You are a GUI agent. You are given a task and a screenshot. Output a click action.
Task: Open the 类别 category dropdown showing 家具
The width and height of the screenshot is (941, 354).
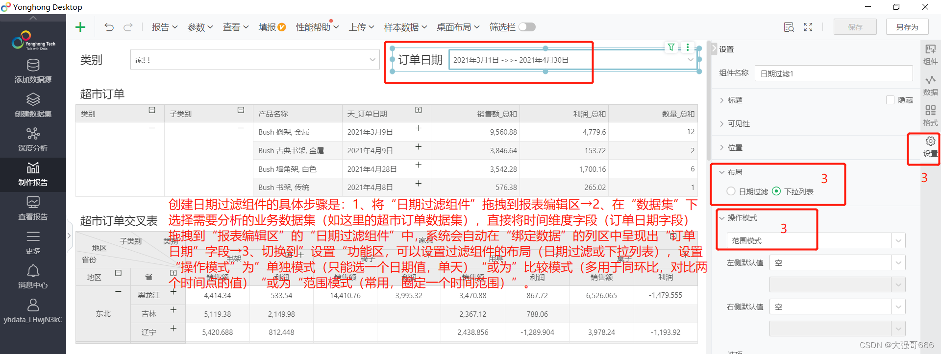(x=255, y=60)
